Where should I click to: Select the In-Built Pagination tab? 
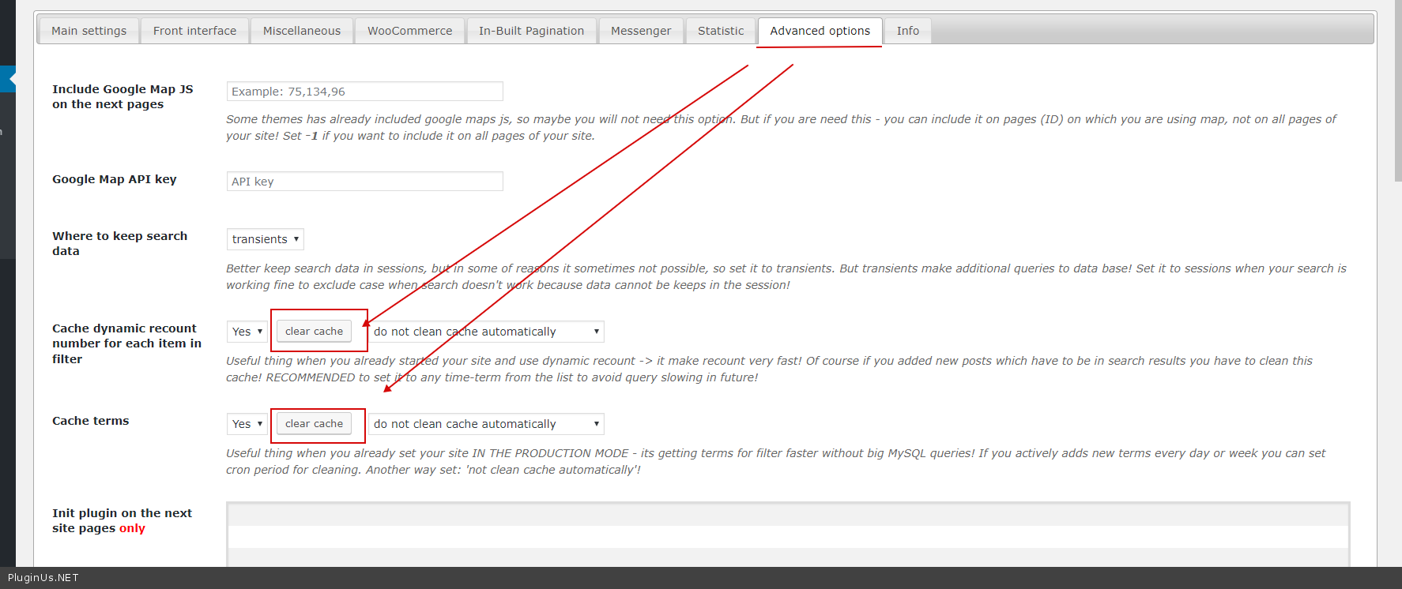pyautogui.click(x=532, y=31)
